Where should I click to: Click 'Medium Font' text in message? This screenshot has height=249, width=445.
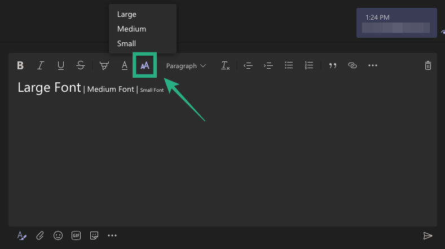[x=111, y=90]
